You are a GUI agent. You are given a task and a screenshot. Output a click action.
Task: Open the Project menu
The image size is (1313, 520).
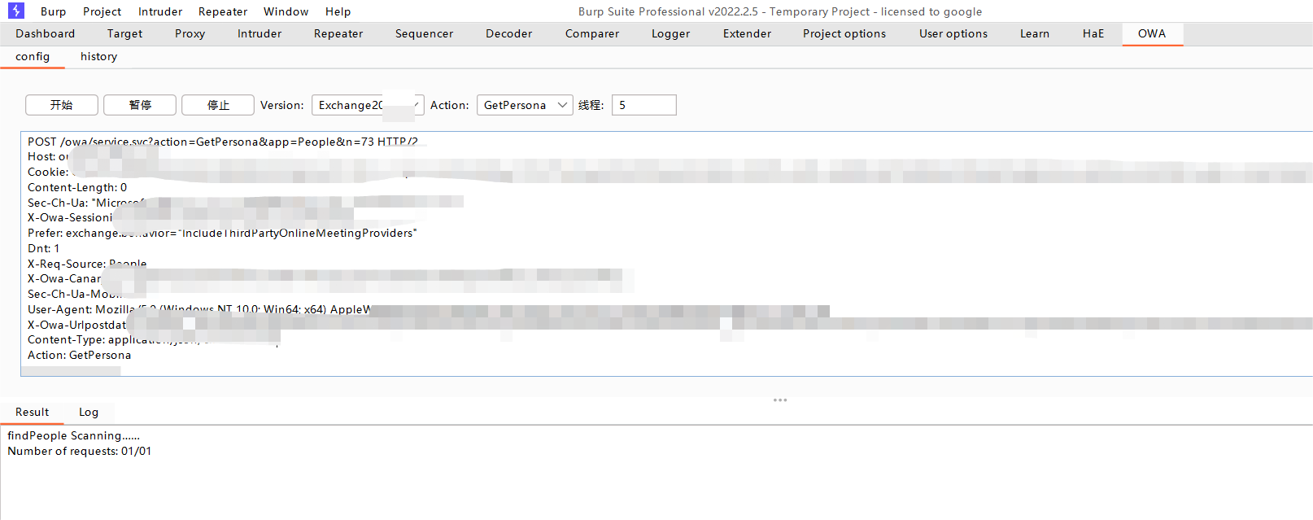[x=102, y=11]
